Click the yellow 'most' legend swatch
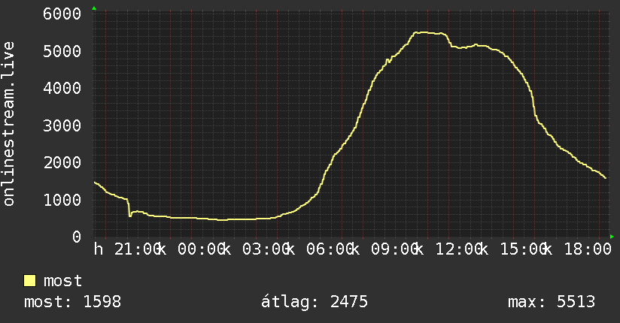The height and width of the screenshot is (323, 620). (29, 281)
